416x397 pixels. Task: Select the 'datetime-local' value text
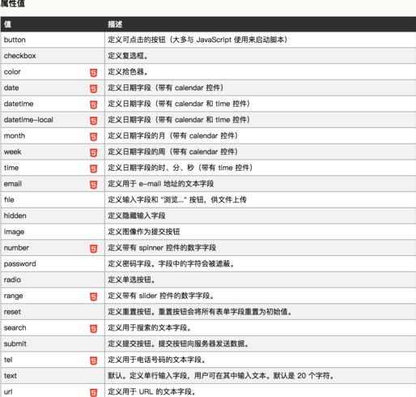tap(28, 120)
